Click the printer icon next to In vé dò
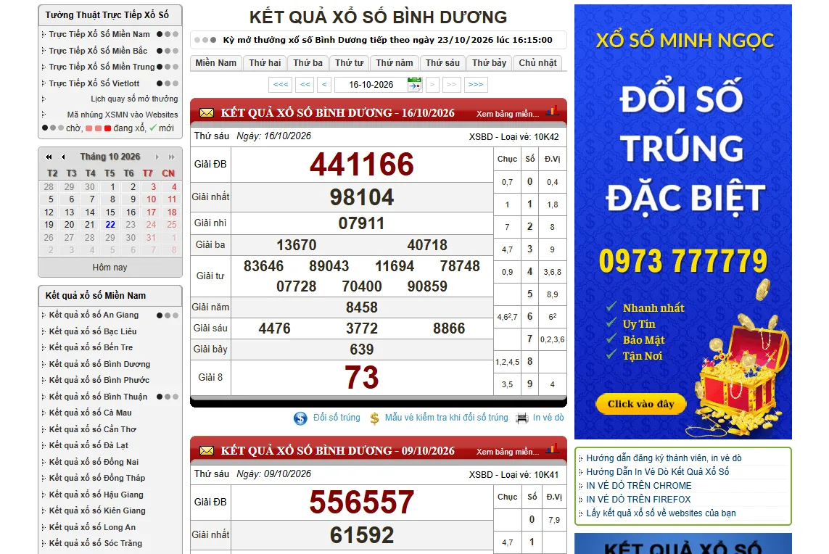The height and width of the screenshot is (554, 829). (x=521, y=418)
